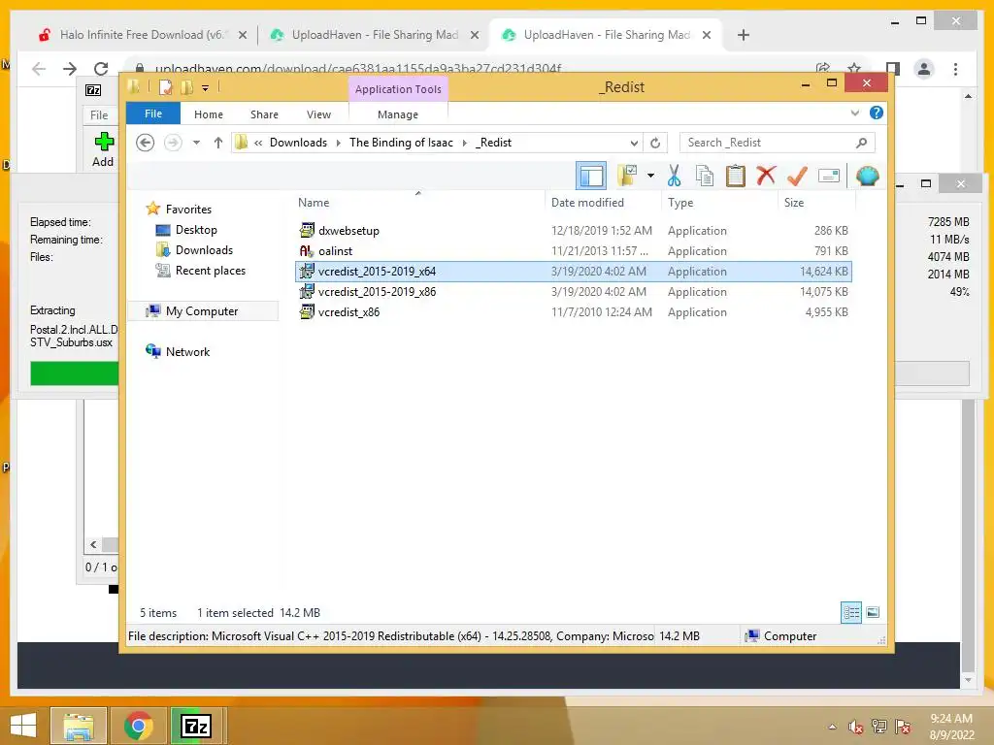
Task: Sort files by Size column
Action: coord(794,203)
